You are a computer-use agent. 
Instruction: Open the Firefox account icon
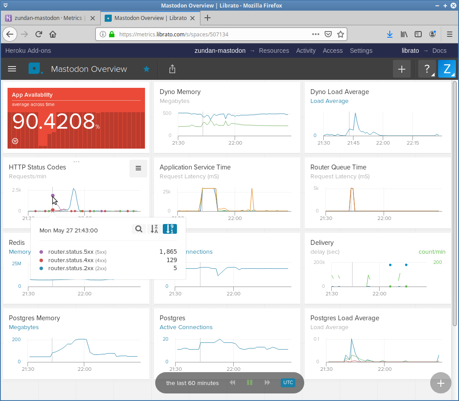coord(432,34)
